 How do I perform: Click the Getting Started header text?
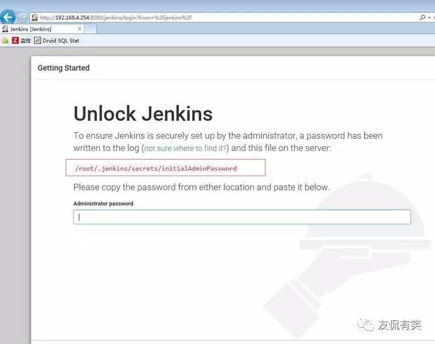click(x=64, y=68)
